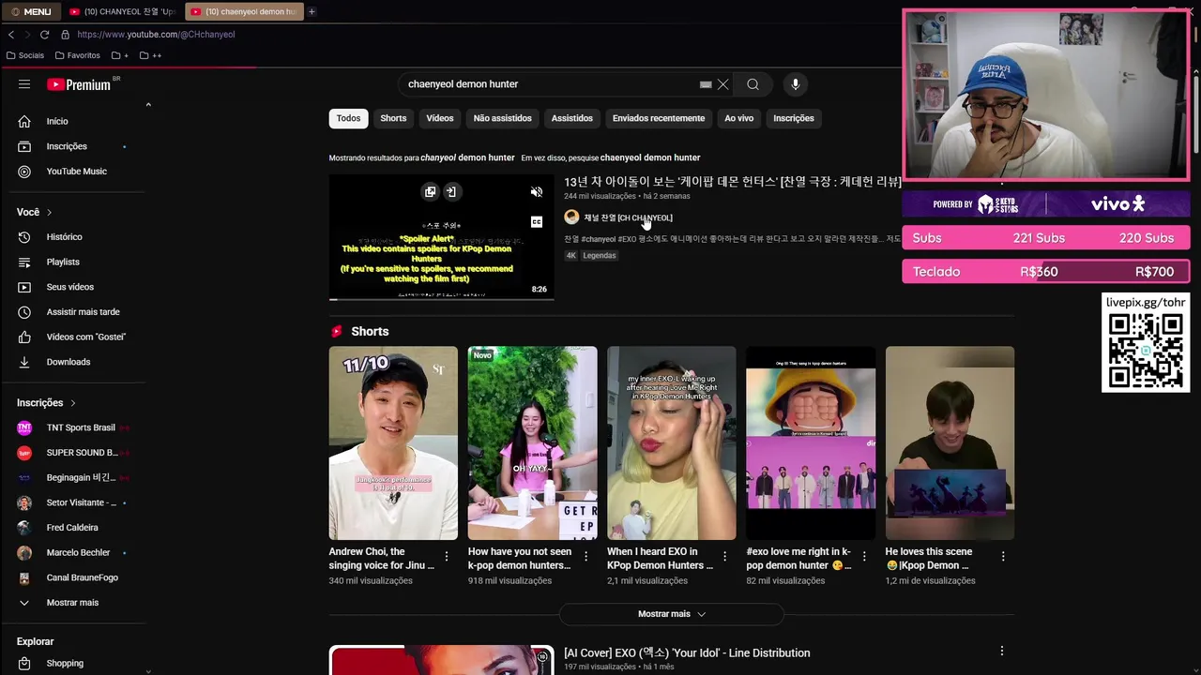Open options menu for 'How have you' short
The height and width of the screenshot is (675, 1201).
click(585, 557)
